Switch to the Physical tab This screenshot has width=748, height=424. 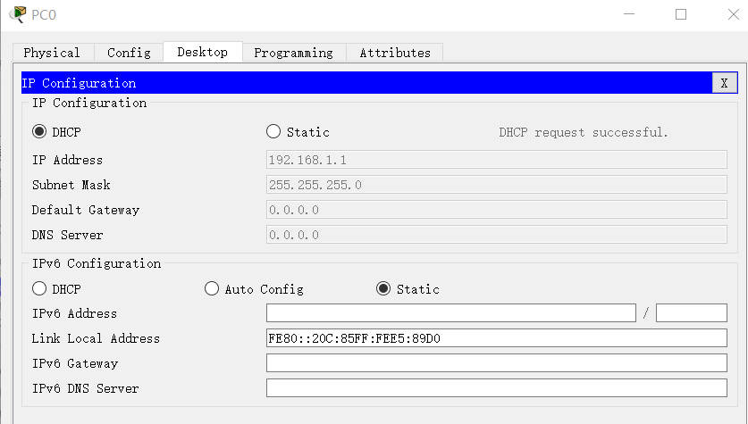coord(52,53)
